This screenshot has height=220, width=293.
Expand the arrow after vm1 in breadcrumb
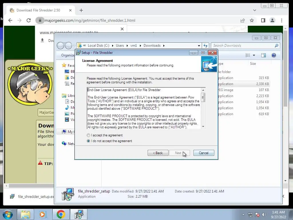point(140,46)
